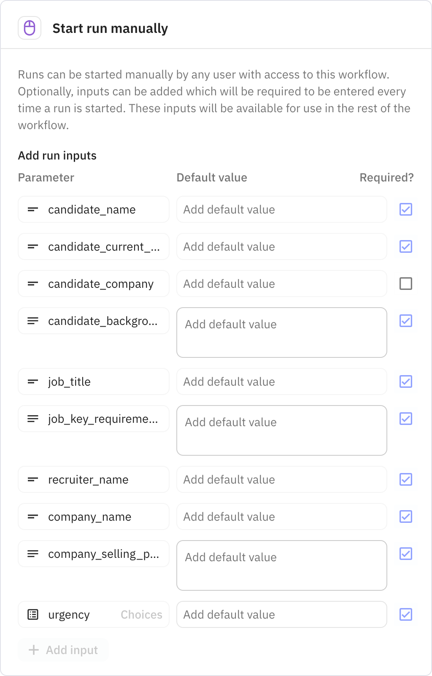Focus the candidate_background default value textarea

click(281, 333)
